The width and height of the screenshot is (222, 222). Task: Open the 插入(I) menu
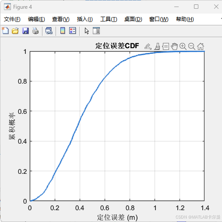coord(85,19)
